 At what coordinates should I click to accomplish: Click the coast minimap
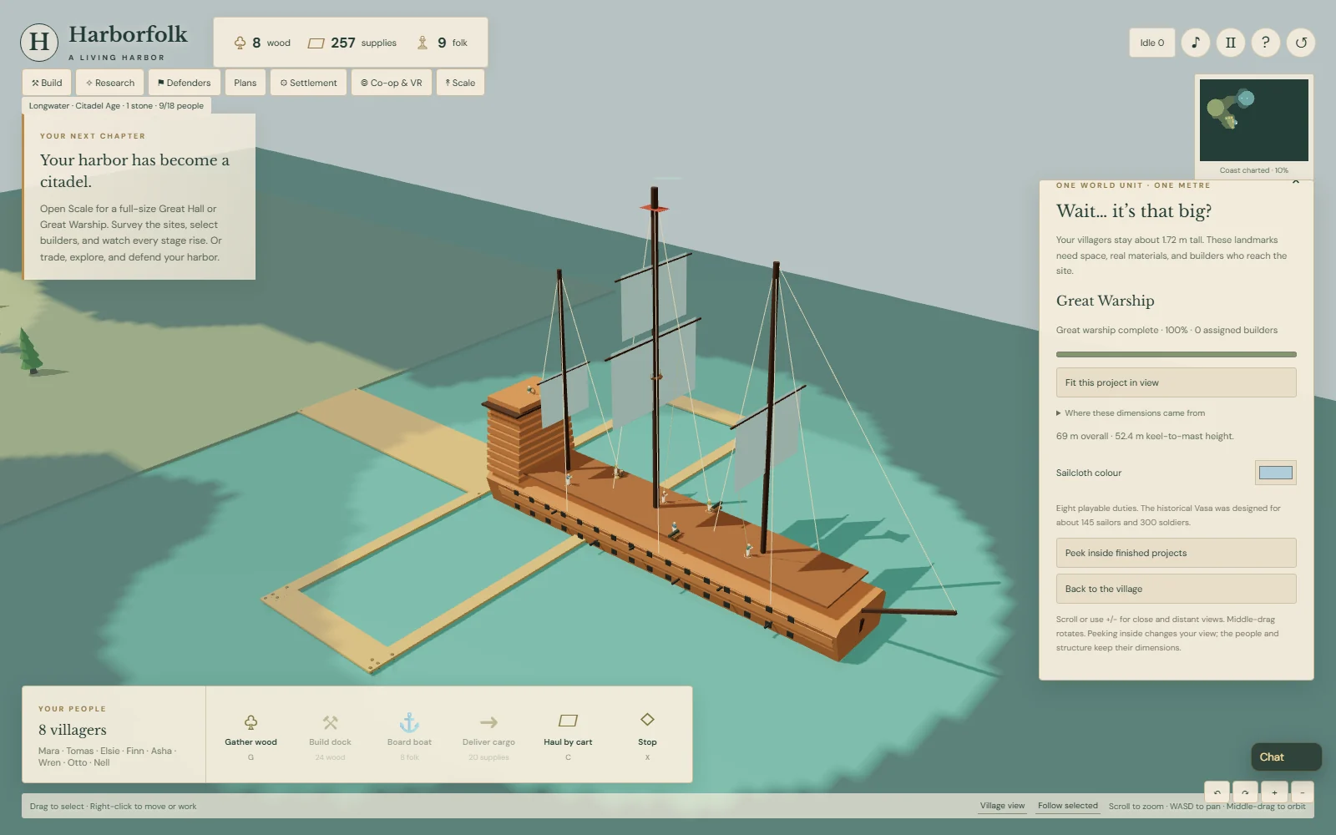pyautogui.click(x=1253, y=120)
